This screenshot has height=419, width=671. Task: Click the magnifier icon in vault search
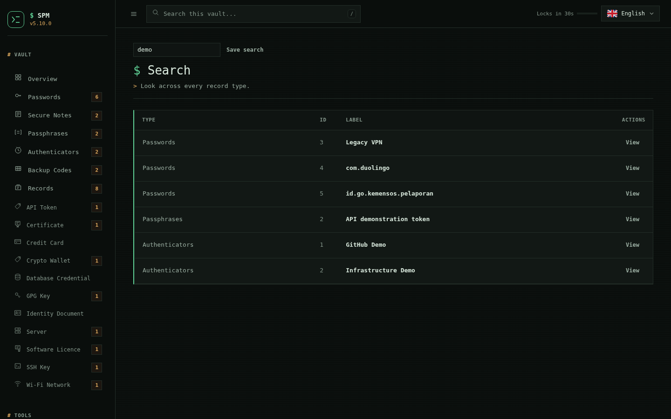(156, 13)
